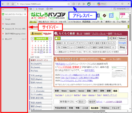The width and height of the screenshot is (132, 113).
Task: Click inside the らくらく検索 search input
Action: coord(84,38)
